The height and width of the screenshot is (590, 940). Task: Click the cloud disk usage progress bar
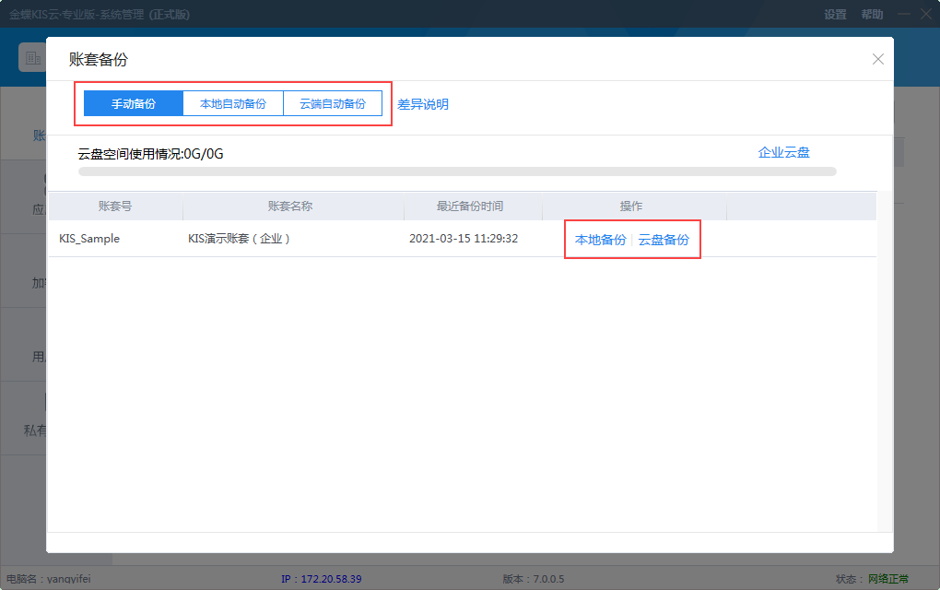457,171
